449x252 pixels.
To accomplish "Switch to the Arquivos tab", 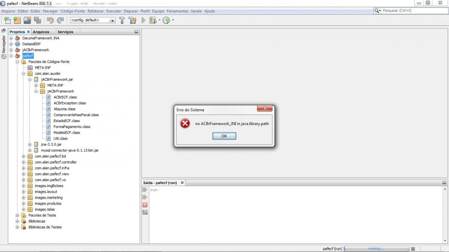I will pyautogui.click(x=41, y=32).
